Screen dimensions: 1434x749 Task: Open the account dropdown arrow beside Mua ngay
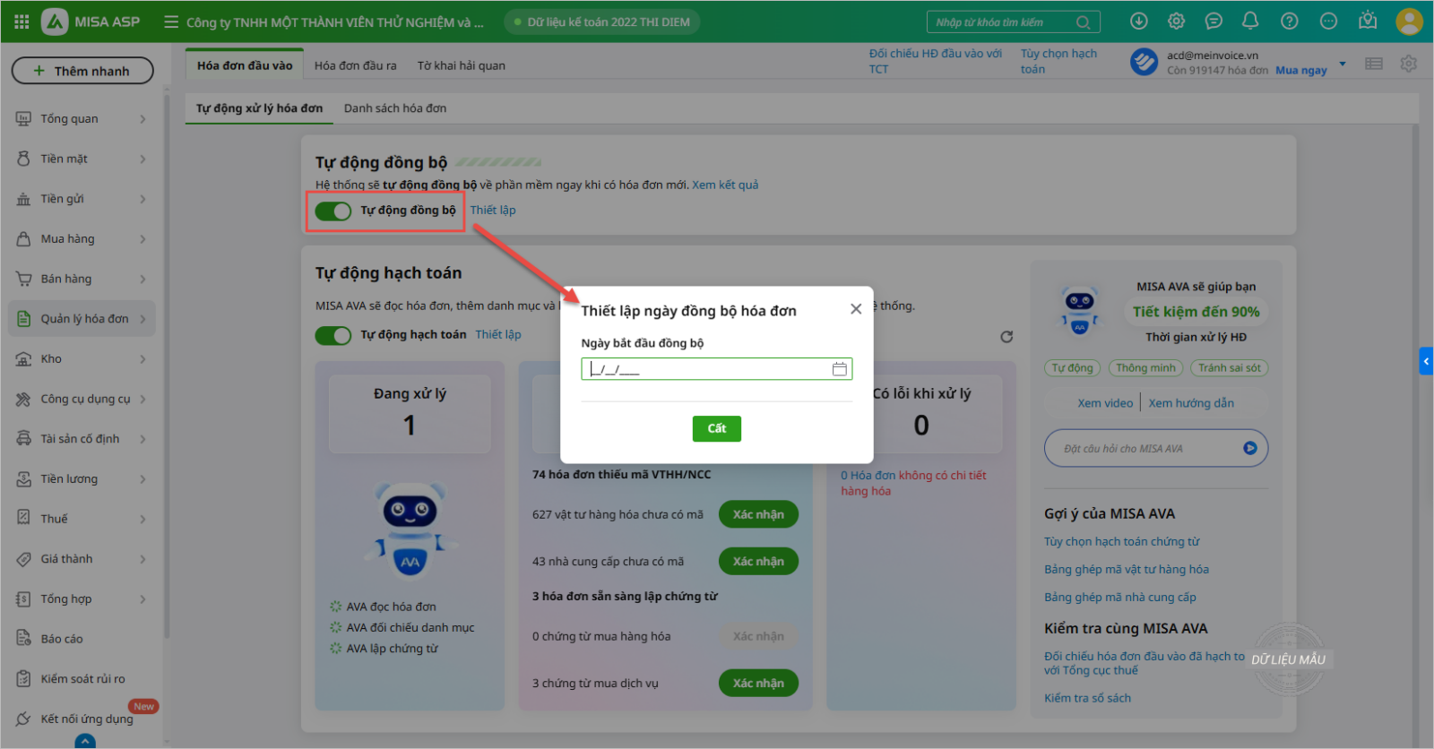(1342, 64)
